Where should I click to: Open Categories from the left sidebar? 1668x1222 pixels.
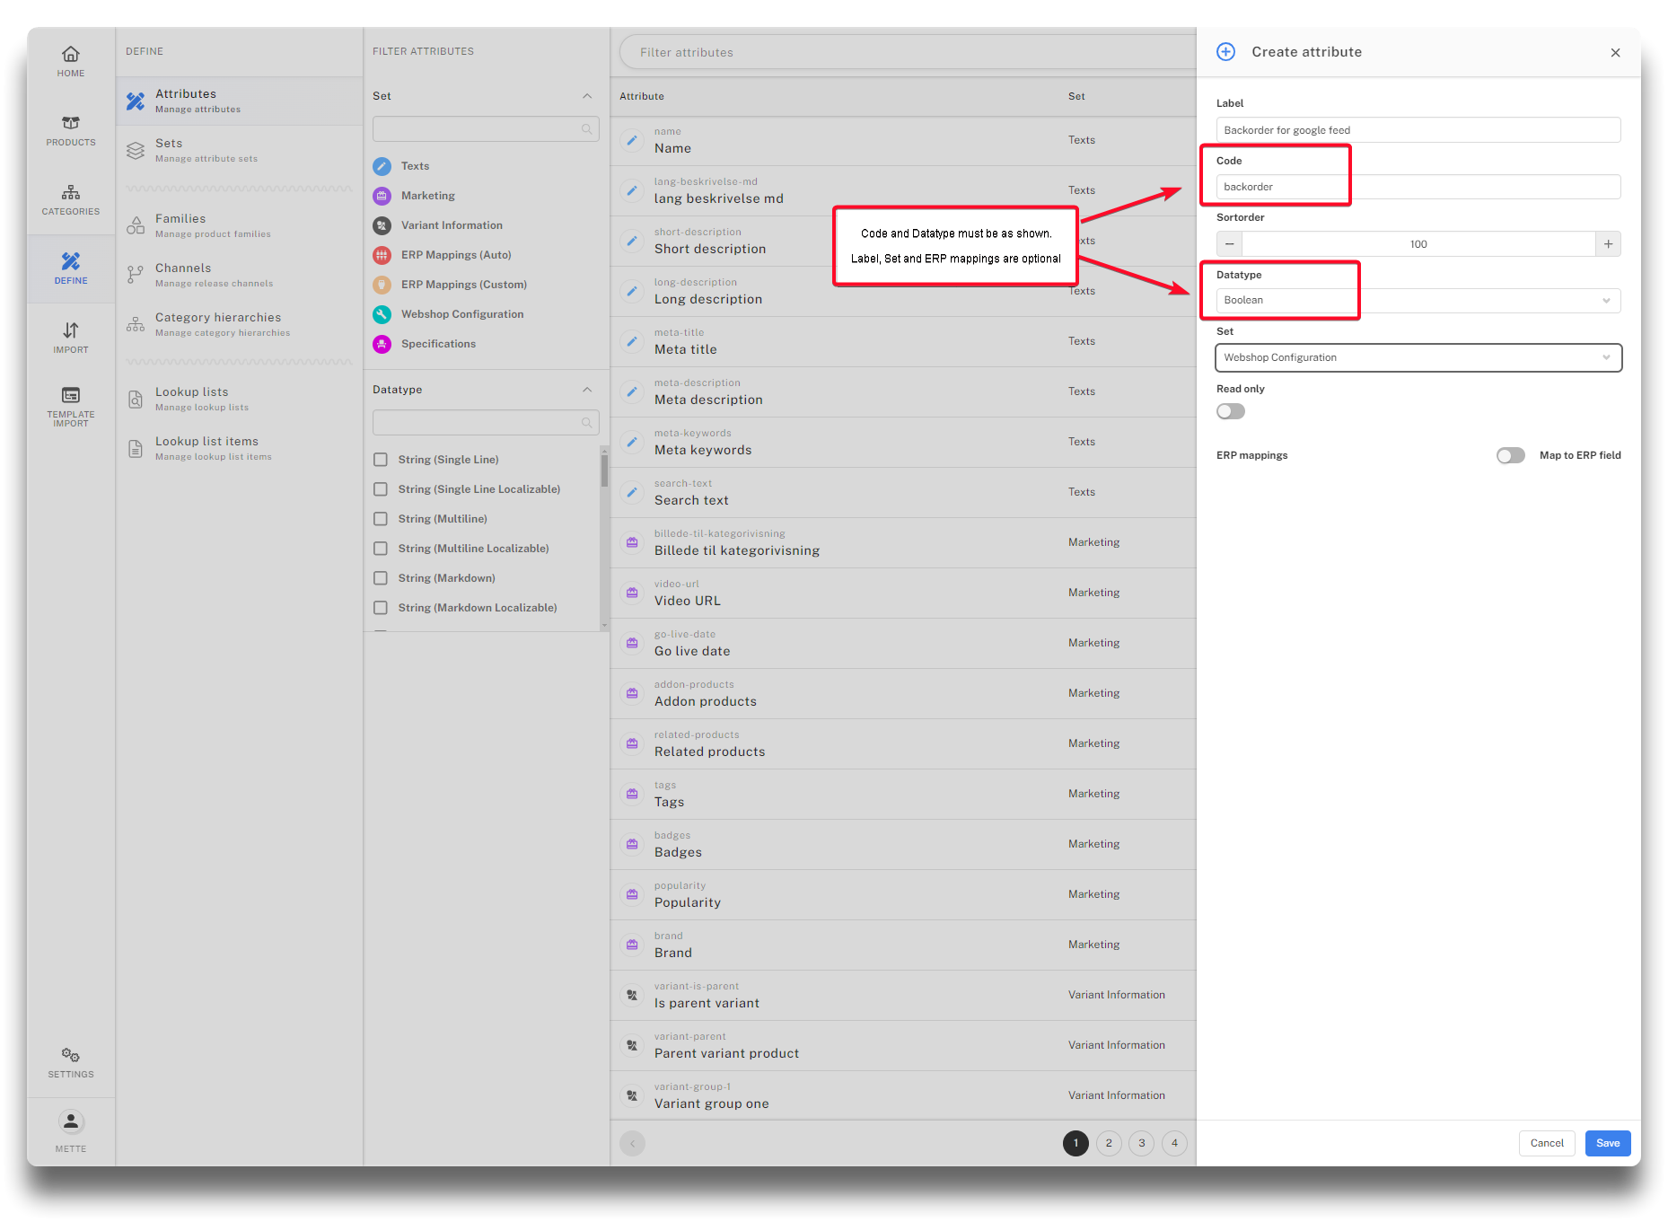click(x=71, y=199)
